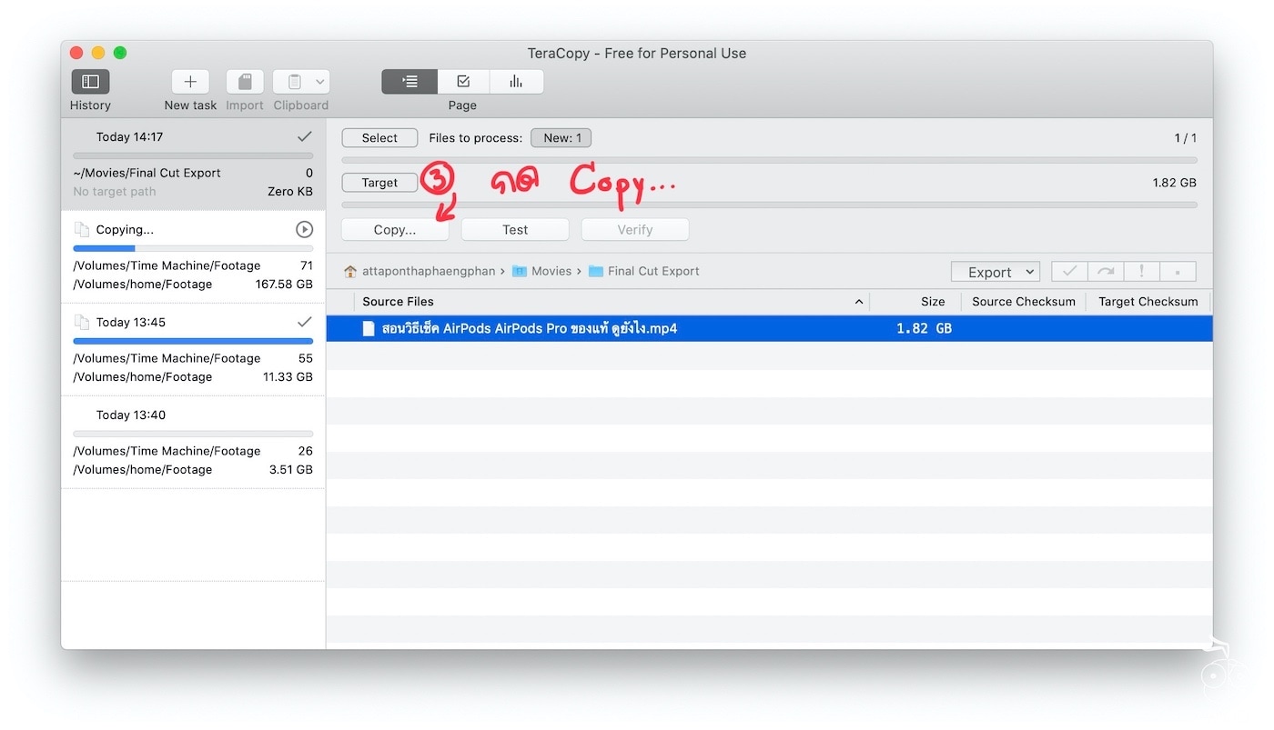The width and height of the screenshot is (1274, 730).
Task: Click the Copying task progress bar
Action: click(x=192, y=247)
